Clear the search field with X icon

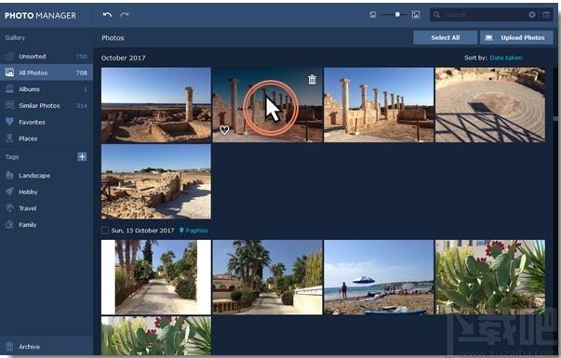coord(532,15)
